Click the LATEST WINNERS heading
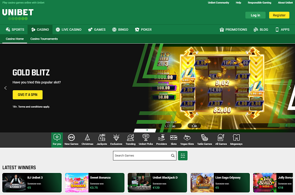The height and width of the screenshot is (195, 295). coord(19,167)
